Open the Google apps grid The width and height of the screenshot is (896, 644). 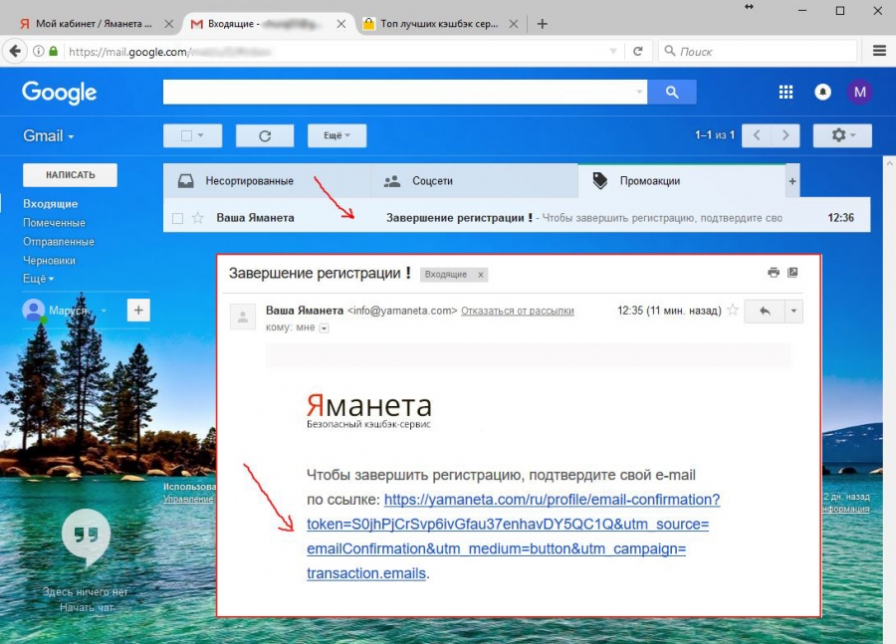point(785,92)
